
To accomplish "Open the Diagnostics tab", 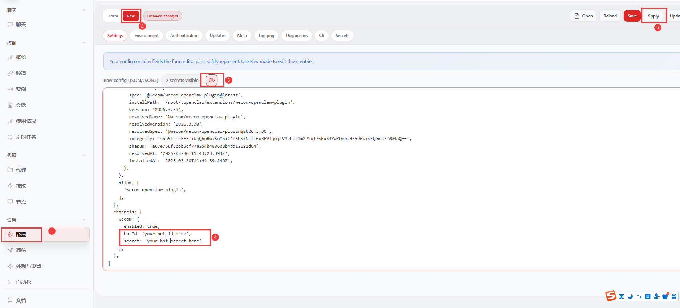I will coord(296,36).
